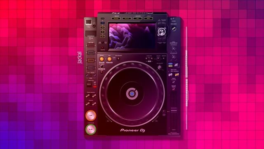The image size is (264, 149).
Task: Trigger the second hot cue pad from the top
Action: 91,53
